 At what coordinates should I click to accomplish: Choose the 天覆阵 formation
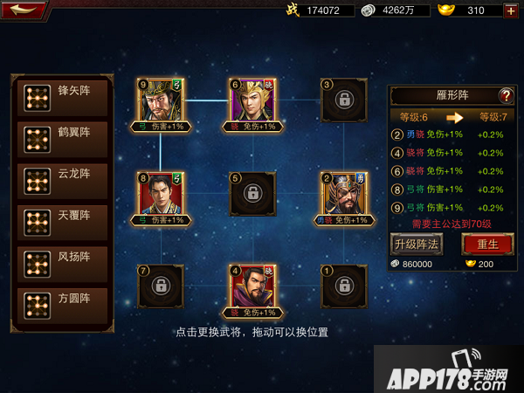[x=62, y=223]
